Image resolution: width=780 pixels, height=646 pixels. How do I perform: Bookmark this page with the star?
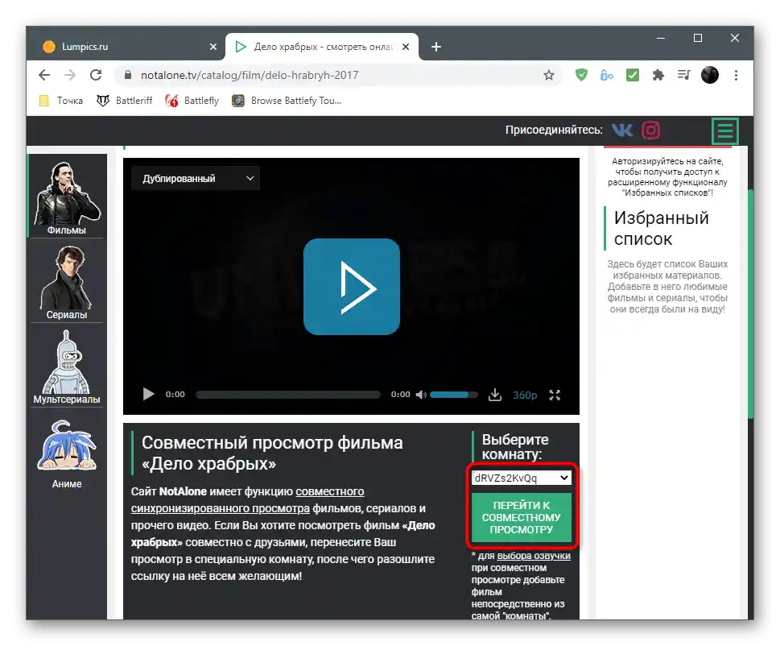click(x=549, y=75)
